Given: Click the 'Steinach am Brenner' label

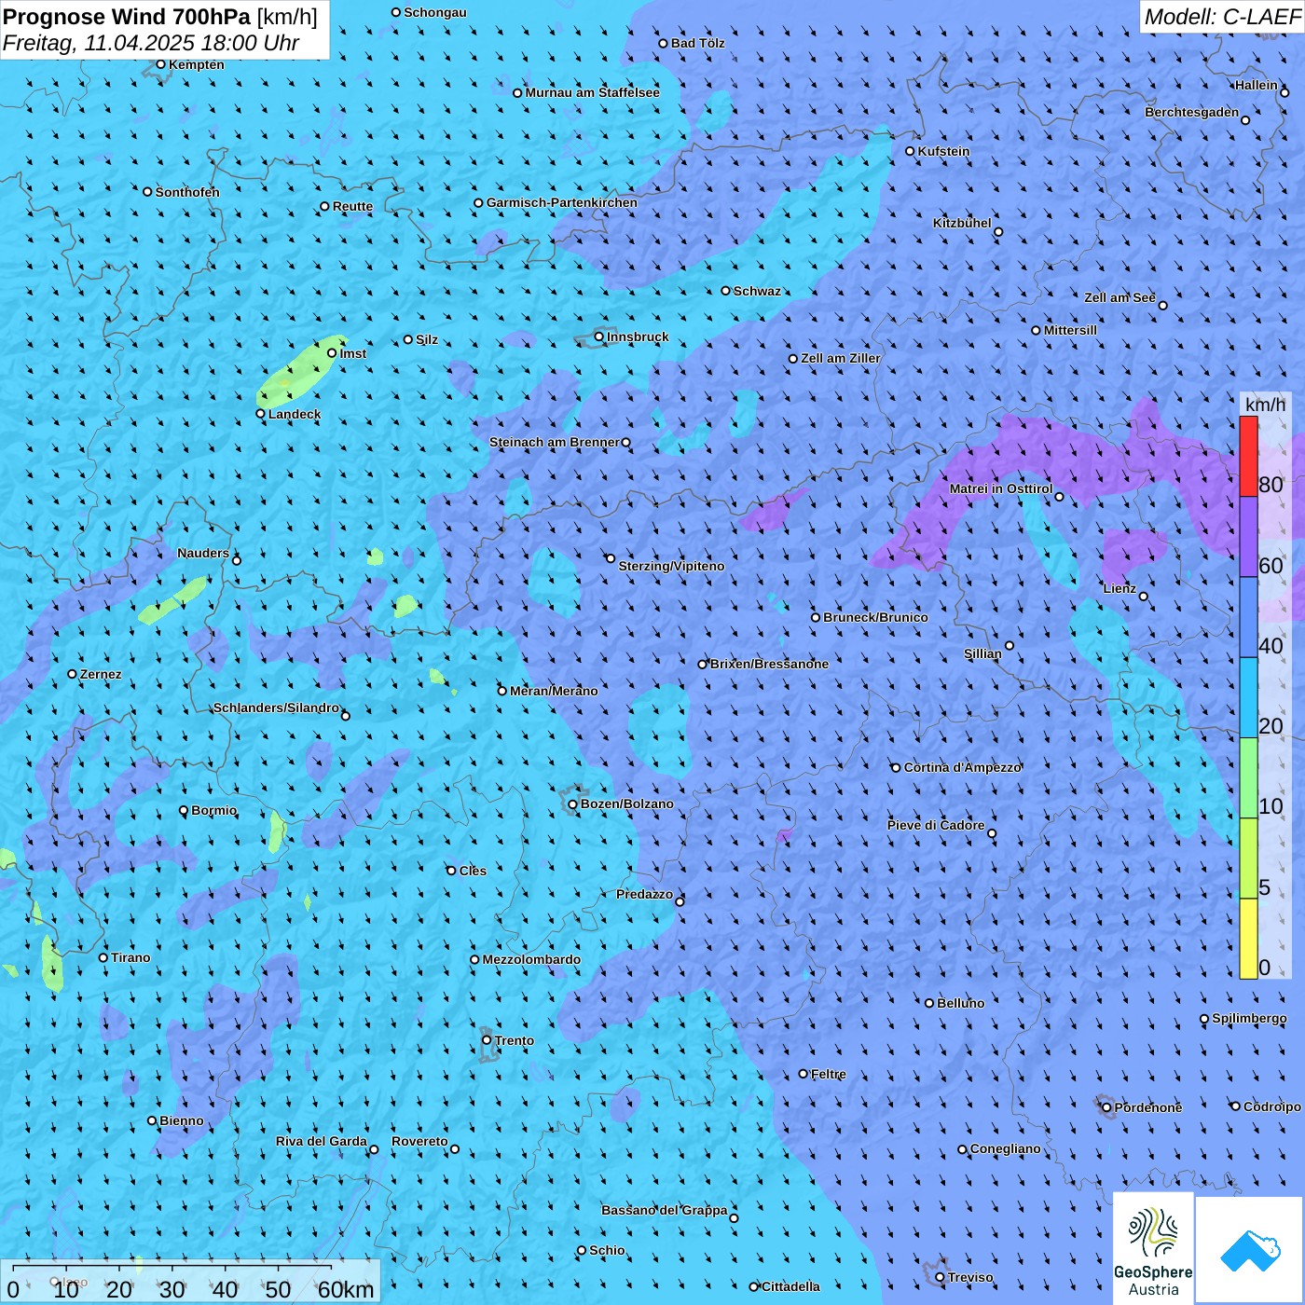Looking at the screenshot, I should point(555,442).
